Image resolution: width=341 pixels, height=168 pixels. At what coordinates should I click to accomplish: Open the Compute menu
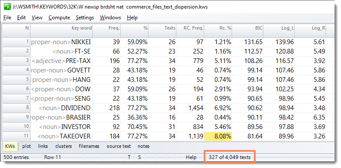(x=59, y=18)
